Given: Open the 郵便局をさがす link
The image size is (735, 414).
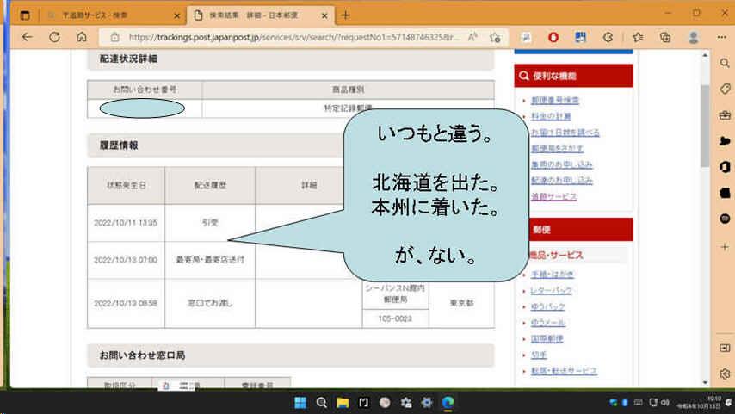Looking at the screenshot, I should (557, 148).
